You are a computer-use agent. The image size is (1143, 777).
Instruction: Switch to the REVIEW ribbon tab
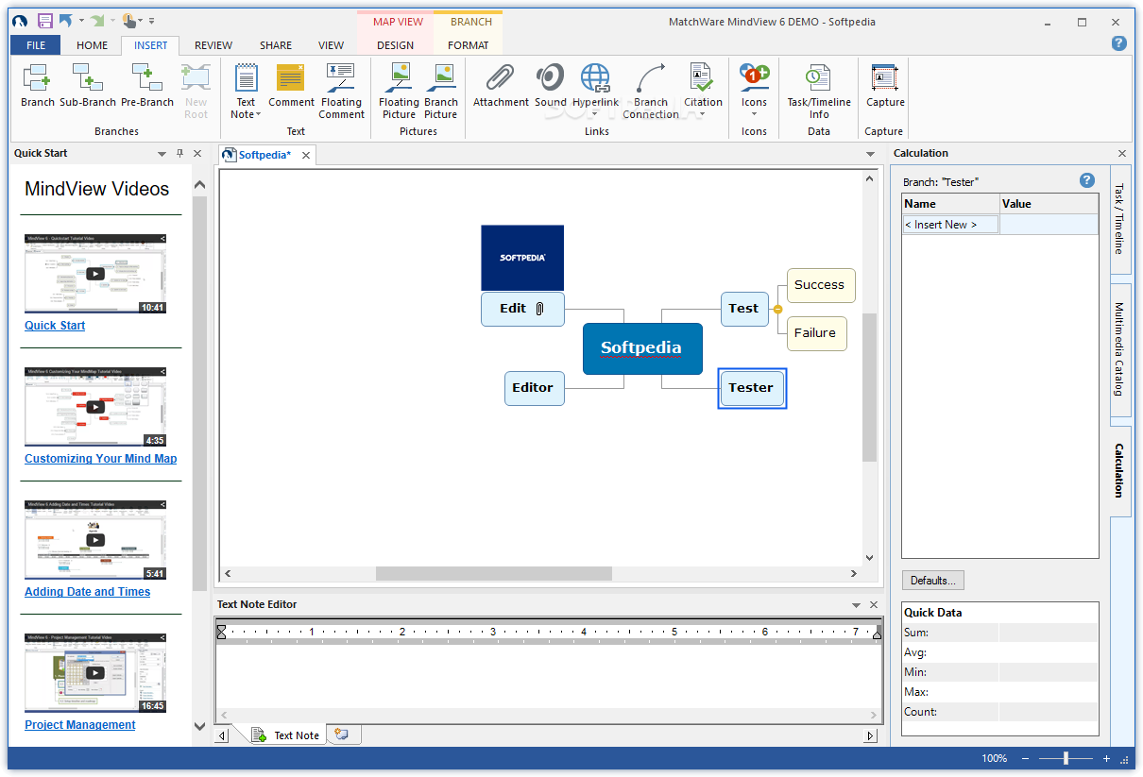(213, 44)
